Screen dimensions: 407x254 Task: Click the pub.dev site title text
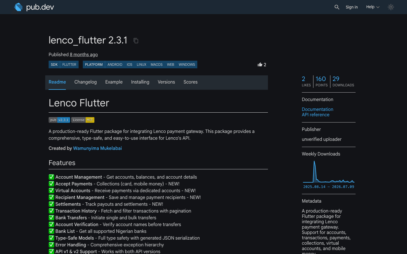[40, 7]
